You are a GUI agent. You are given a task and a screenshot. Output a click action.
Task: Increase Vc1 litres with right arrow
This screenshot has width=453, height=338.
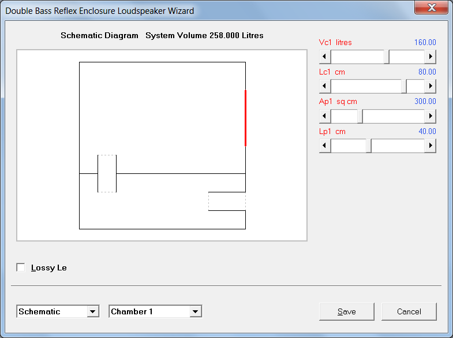430,57
